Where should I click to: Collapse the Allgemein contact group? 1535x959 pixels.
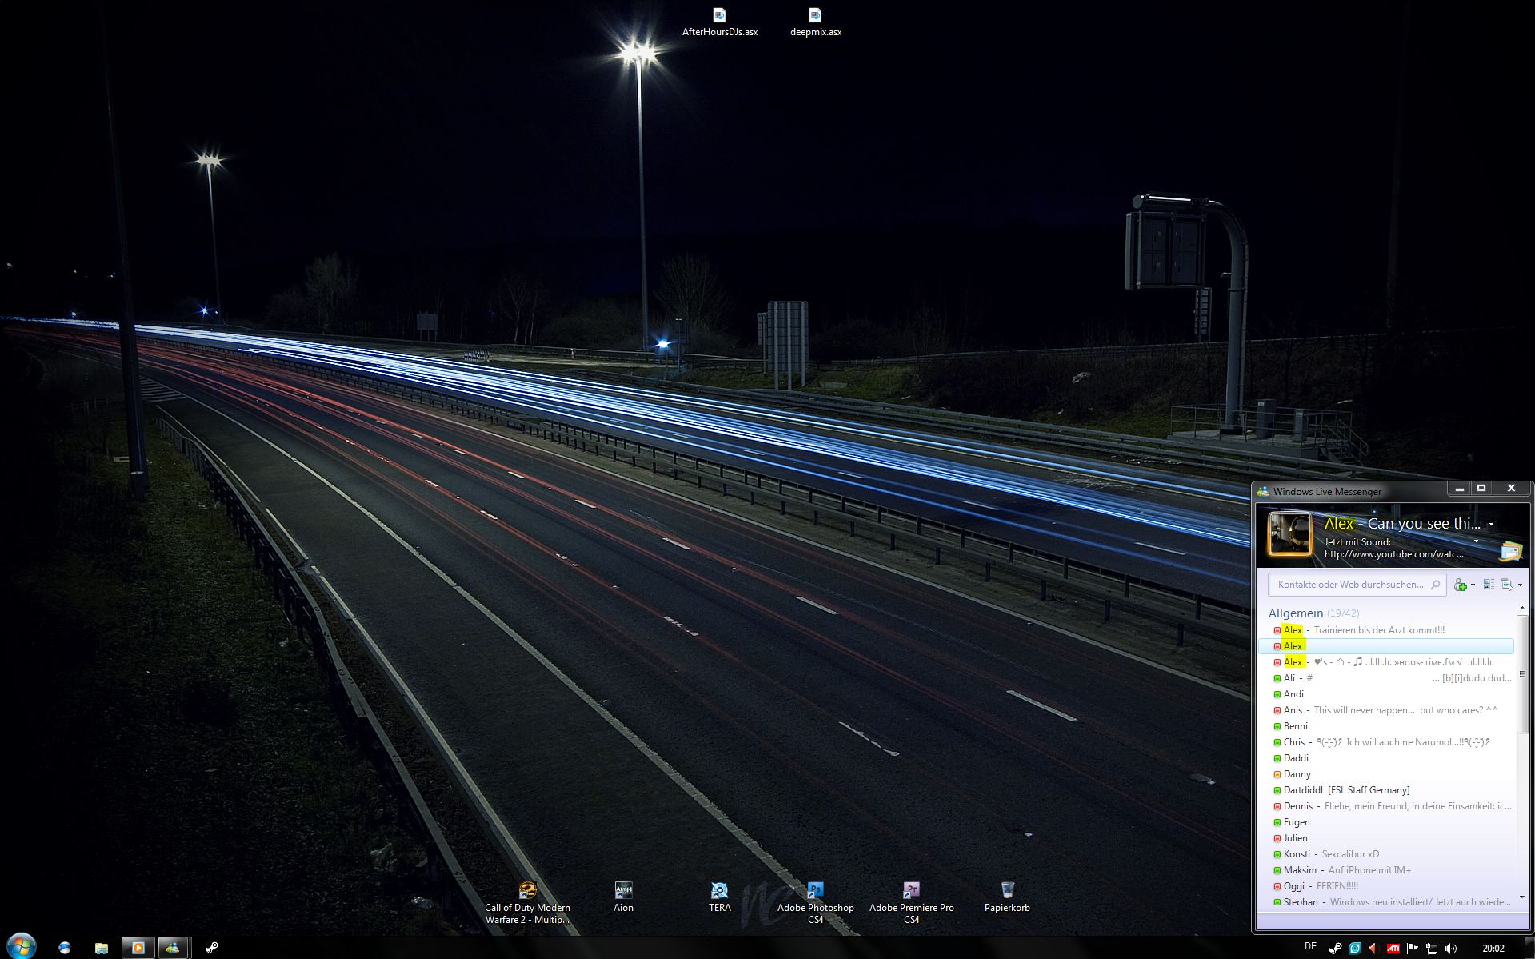(x=1295, y=613)
